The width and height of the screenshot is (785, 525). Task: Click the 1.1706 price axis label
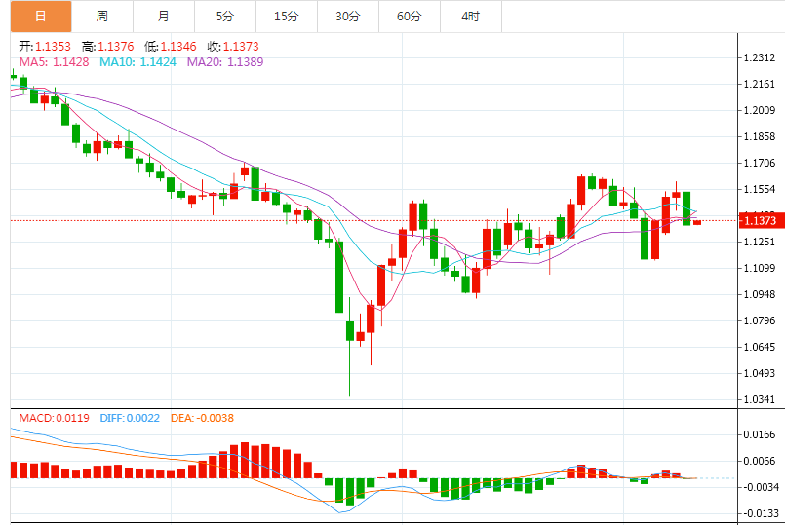[x=760, y=163]
